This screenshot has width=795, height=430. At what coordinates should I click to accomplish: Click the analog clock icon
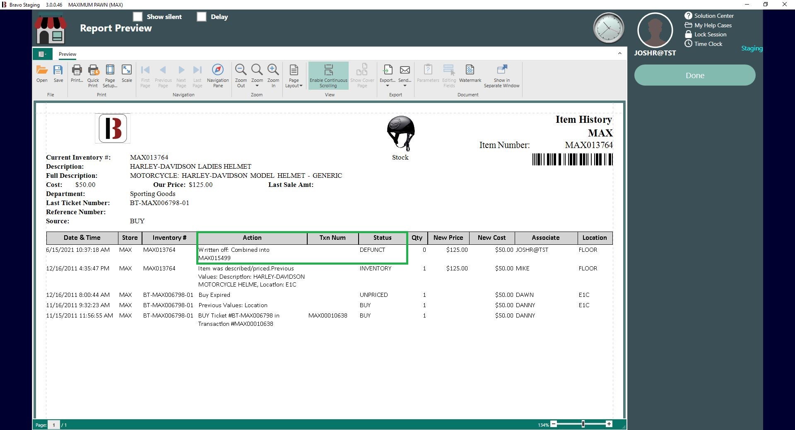[x=609, y=28]
